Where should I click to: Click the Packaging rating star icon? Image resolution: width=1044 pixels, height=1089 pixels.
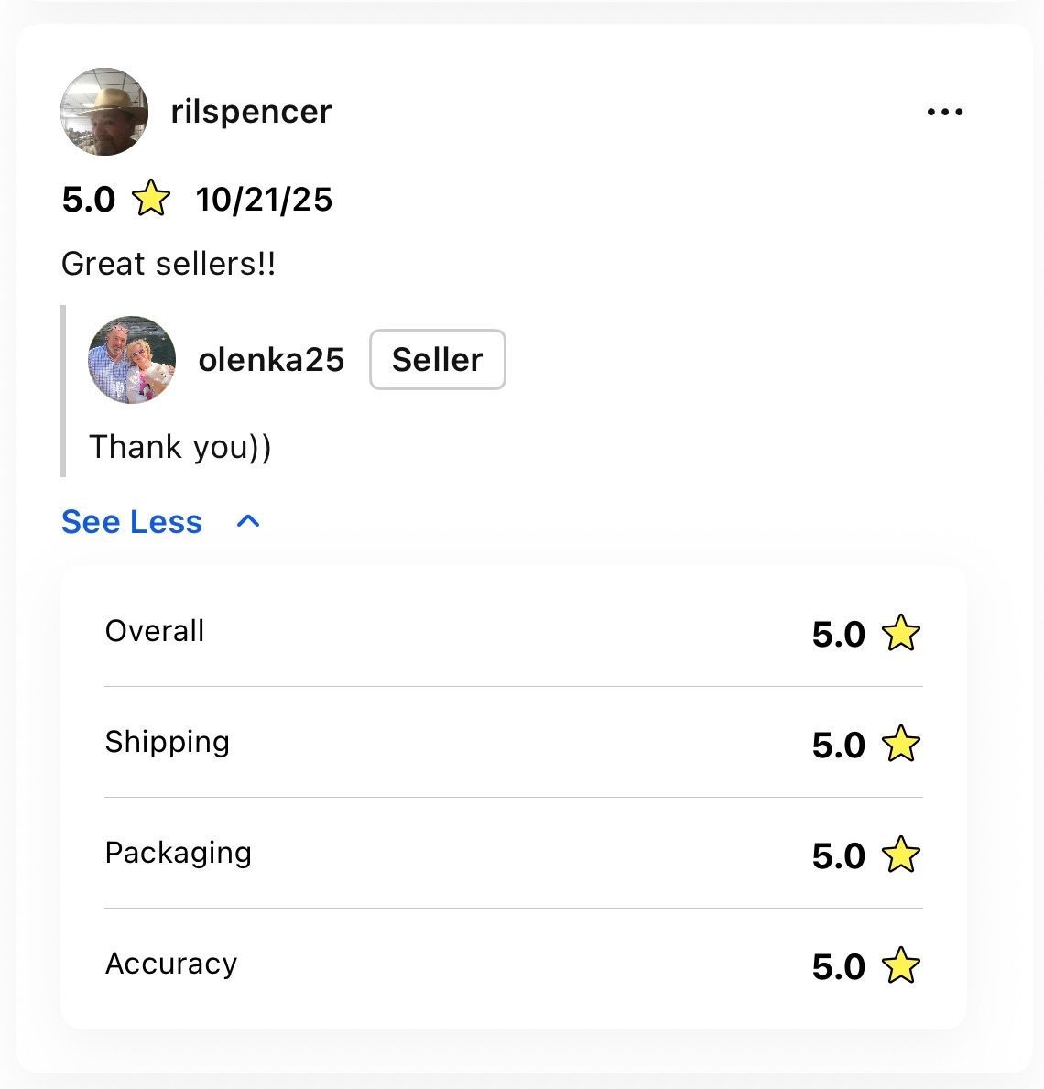click(x=900, y=855)
